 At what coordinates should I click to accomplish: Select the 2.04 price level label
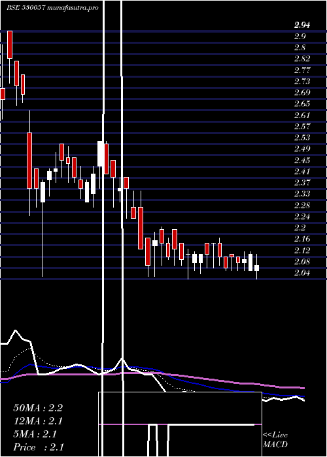tap(302, 273)
